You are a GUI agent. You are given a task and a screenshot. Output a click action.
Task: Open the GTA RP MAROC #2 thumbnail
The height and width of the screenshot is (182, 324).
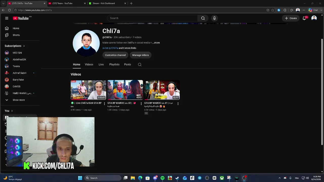click(x=125, y=90)
